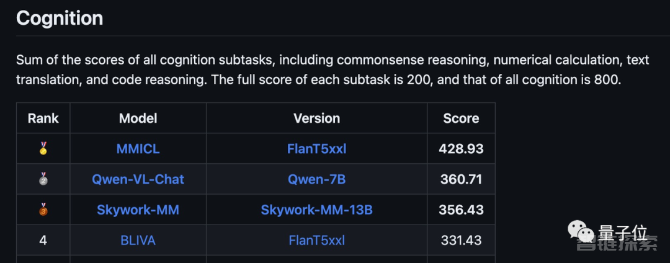Open the Skywork-MM model link
The height and width of the screenshot is (263, 670).
click(x=138, y=210)
